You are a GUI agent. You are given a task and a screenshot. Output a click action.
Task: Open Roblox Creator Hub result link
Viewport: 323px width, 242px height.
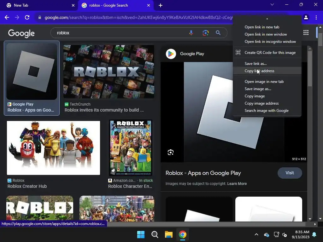pyautogui.click(x=27, y=186)
